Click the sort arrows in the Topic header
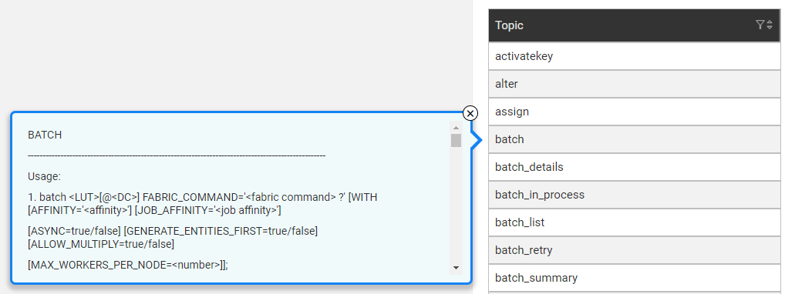Screen dimensions: 785x294 (770, 25)
